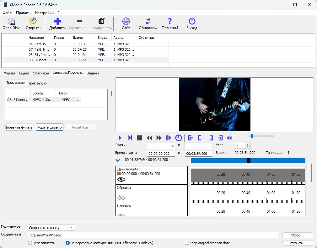Image resolution: width=317 pixels, height=248 pixels.
Task: Click the clock icon in playback bar
Action: [178, 138]
